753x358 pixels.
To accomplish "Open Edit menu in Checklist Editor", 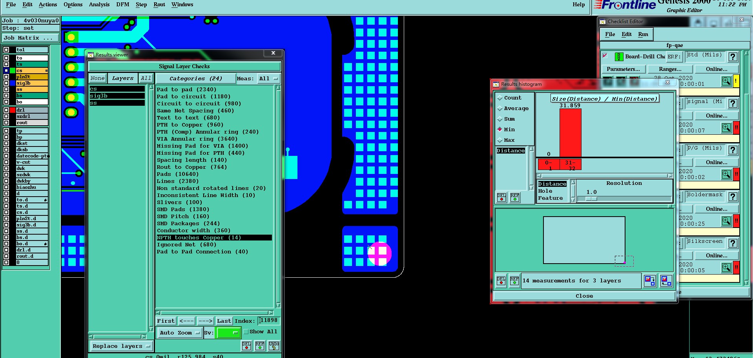I will point(627,34).
